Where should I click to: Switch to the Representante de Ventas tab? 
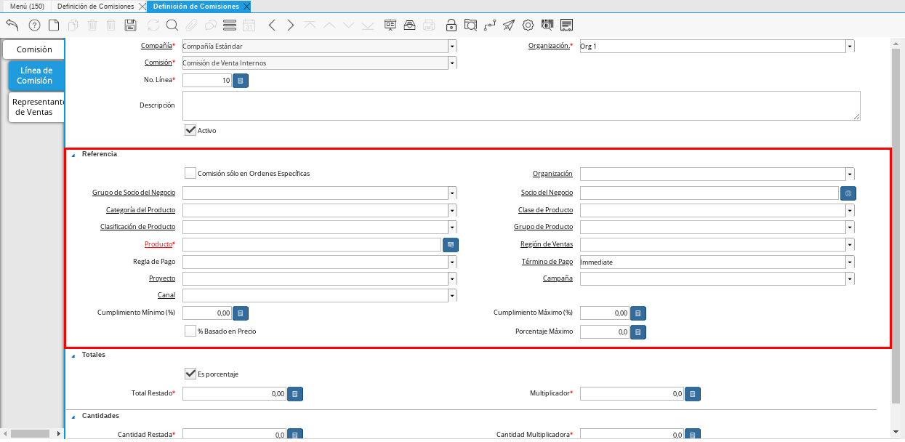(36, 107)
